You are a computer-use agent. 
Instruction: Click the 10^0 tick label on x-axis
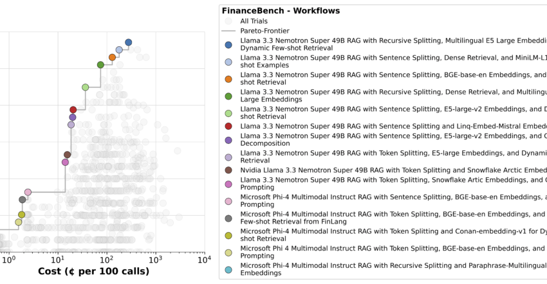tap(9, 259)
